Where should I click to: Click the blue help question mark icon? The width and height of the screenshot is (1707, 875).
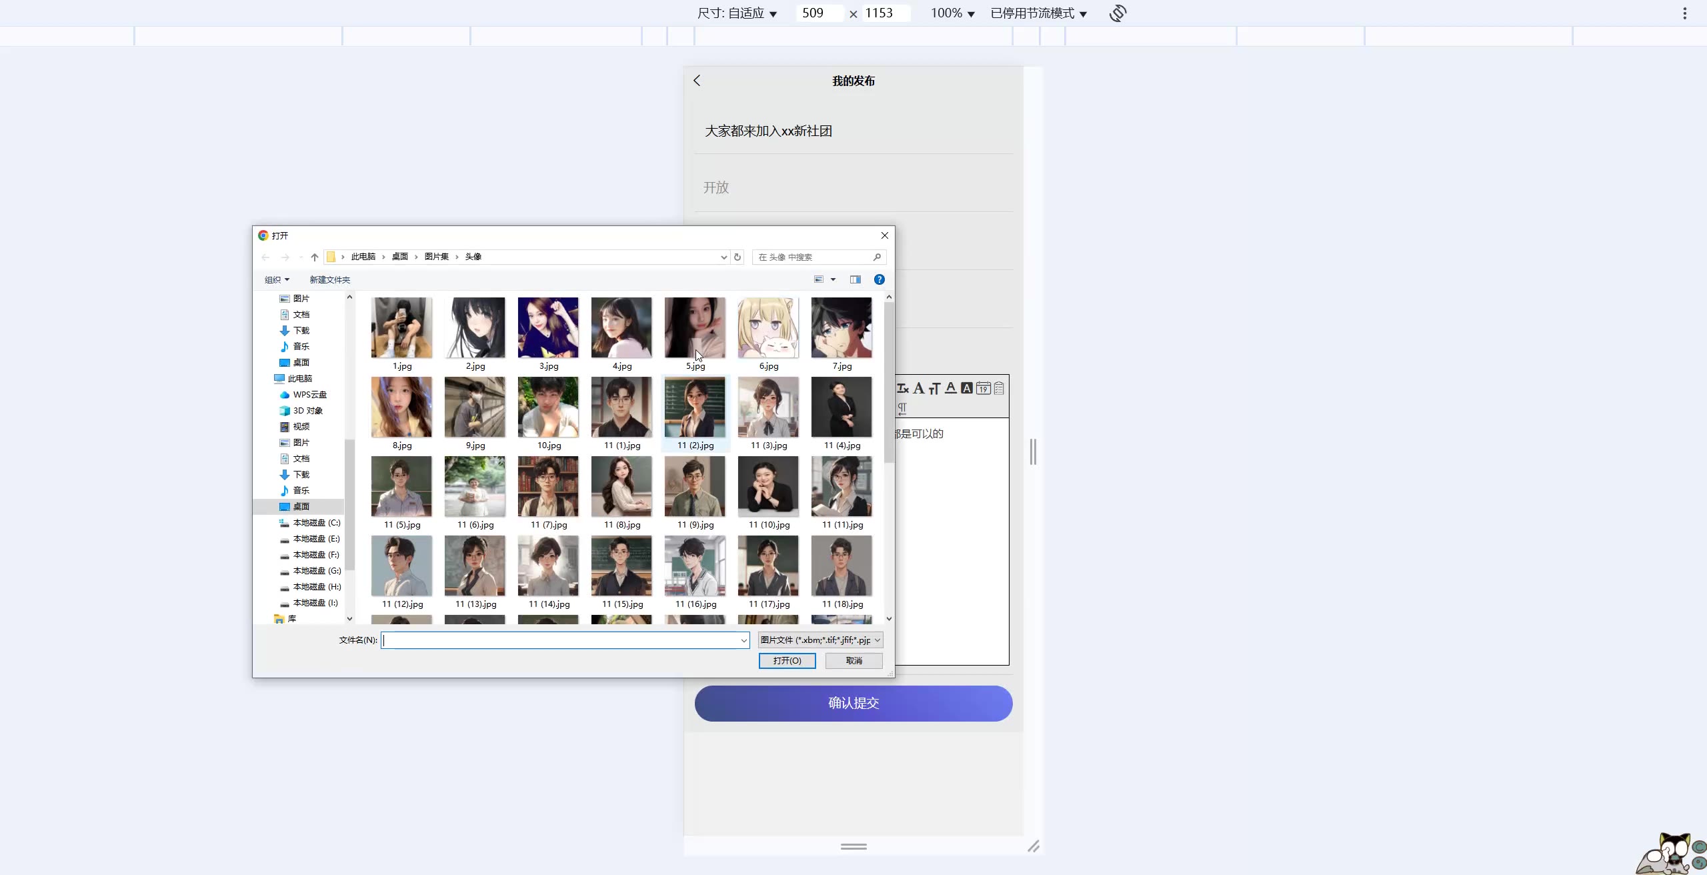tap(880, 279)
